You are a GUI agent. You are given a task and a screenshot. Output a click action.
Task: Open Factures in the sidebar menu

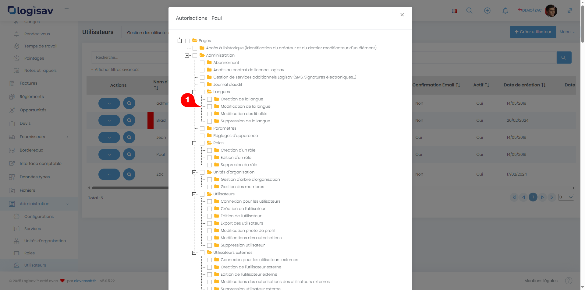point(28,83)
